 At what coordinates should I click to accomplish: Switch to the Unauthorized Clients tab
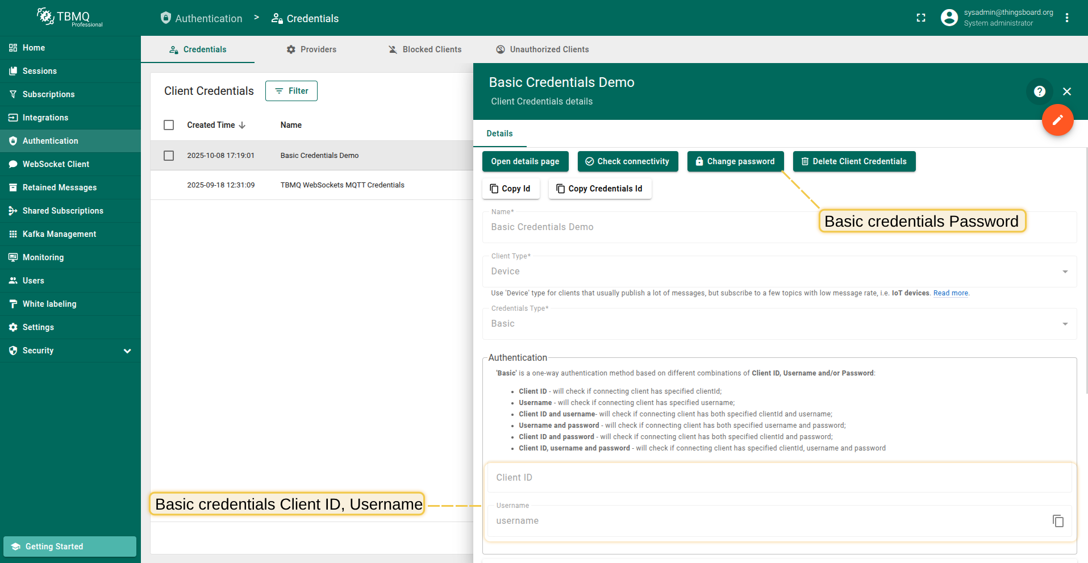(x=542, y=49)
